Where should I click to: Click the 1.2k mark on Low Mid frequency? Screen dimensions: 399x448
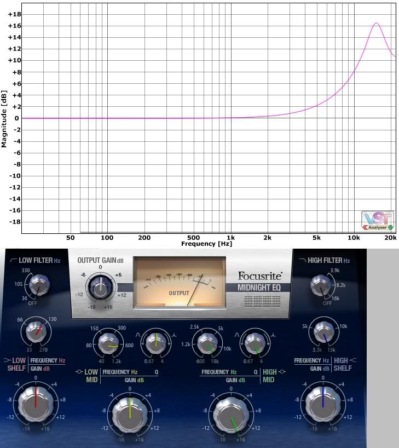point(116,361)
